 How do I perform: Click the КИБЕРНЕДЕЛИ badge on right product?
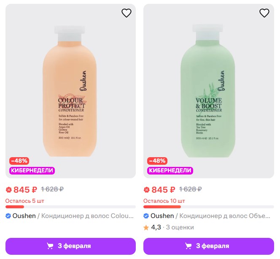tap(170, 170)
